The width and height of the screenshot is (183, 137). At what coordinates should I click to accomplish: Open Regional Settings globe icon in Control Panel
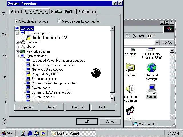[152, 68]
